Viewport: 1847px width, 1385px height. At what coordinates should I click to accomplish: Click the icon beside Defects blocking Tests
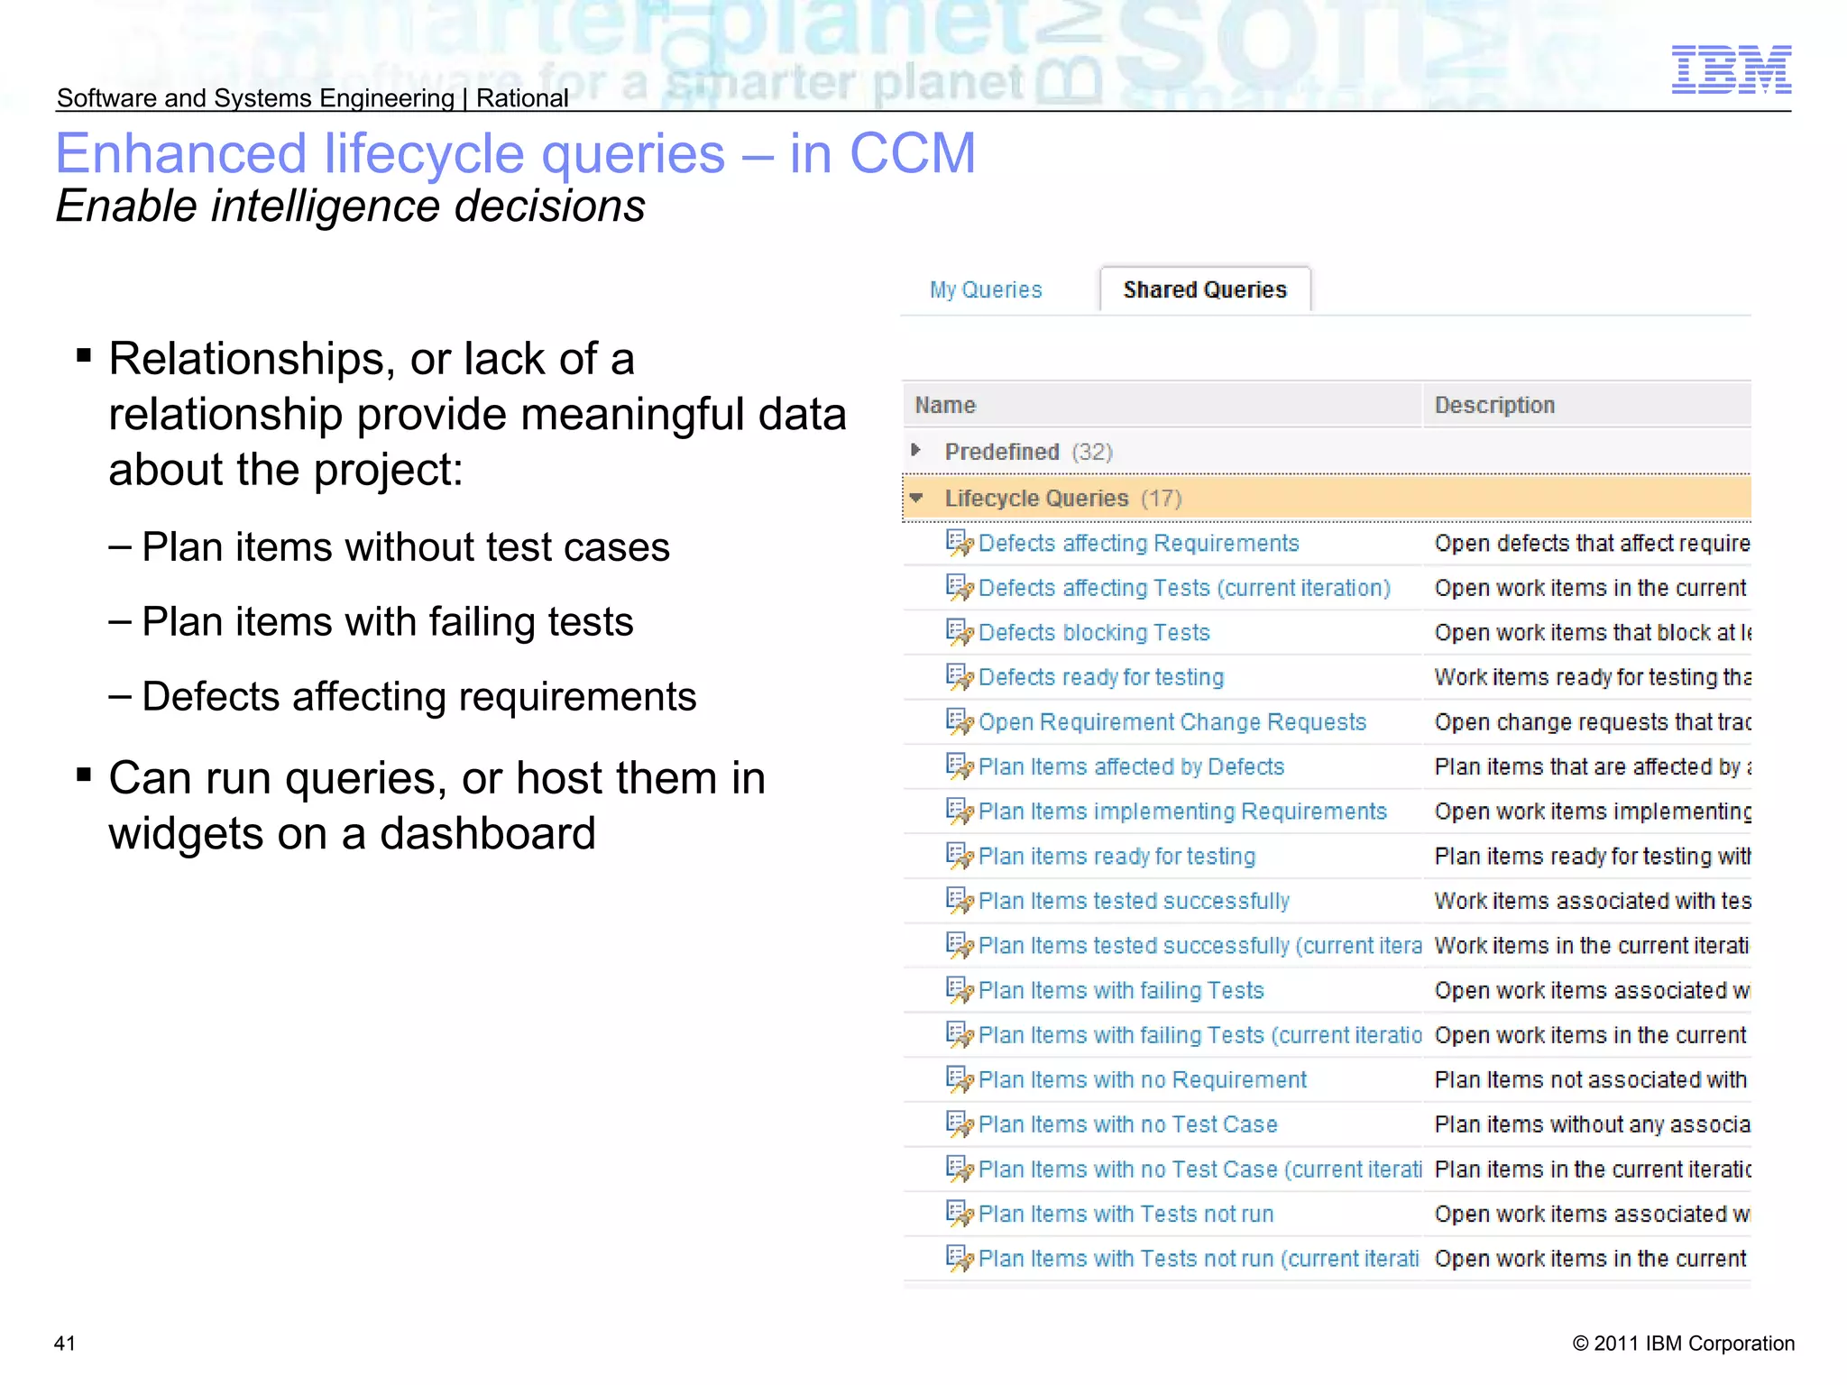(x=960, y=632)
